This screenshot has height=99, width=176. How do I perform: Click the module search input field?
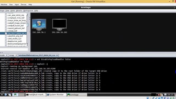pyautogui.click(x=14, y=49)
